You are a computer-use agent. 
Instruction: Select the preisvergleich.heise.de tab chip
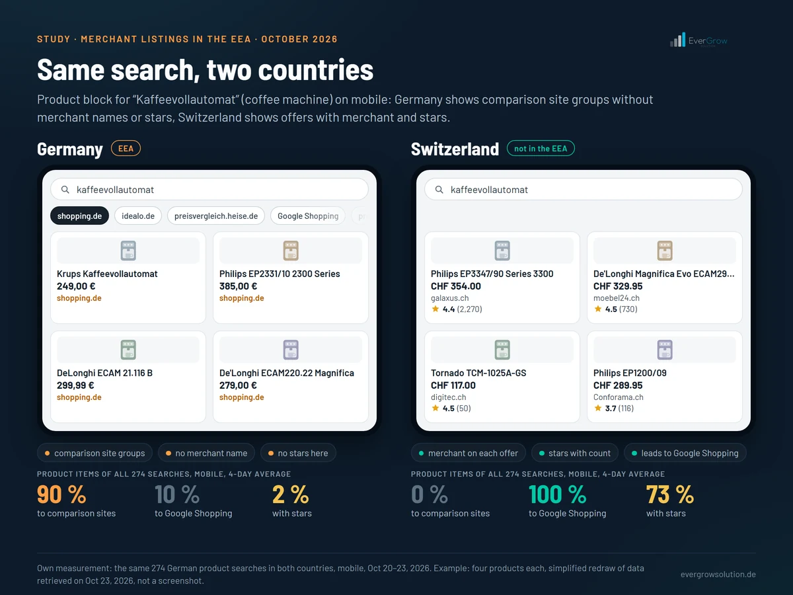pyautogui.click(x=216, y=216)
